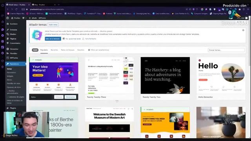Open Plantillas in the sidebar

tap(13, 53)
